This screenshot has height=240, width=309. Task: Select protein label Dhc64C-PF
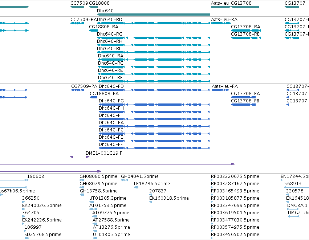[111, 145]
